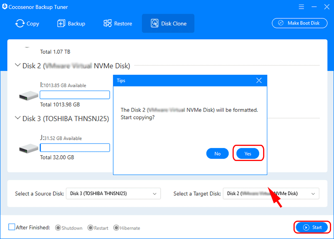Click the 'Total 32.00 GB' text
Viewport: 334px width, 239px height.
coord(57,157)
